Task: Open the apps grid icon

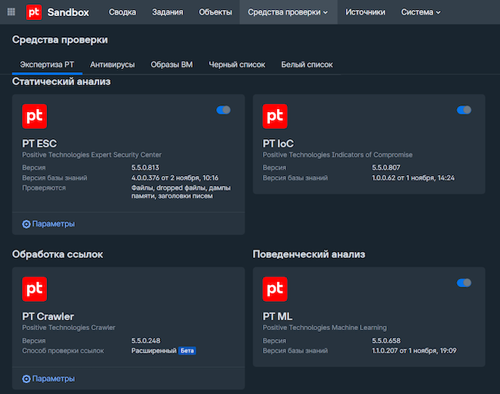Action: click(x=11, y=12)
